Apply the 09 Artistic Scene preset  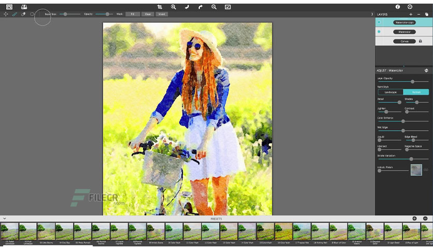coord(155,233)
